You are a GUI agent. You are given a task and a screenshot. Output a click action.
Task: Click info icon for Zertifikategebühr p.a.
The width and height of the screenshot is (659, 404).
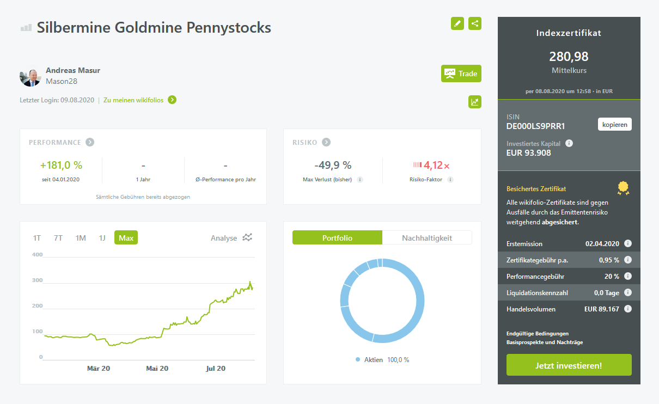[x=628, y=260]
